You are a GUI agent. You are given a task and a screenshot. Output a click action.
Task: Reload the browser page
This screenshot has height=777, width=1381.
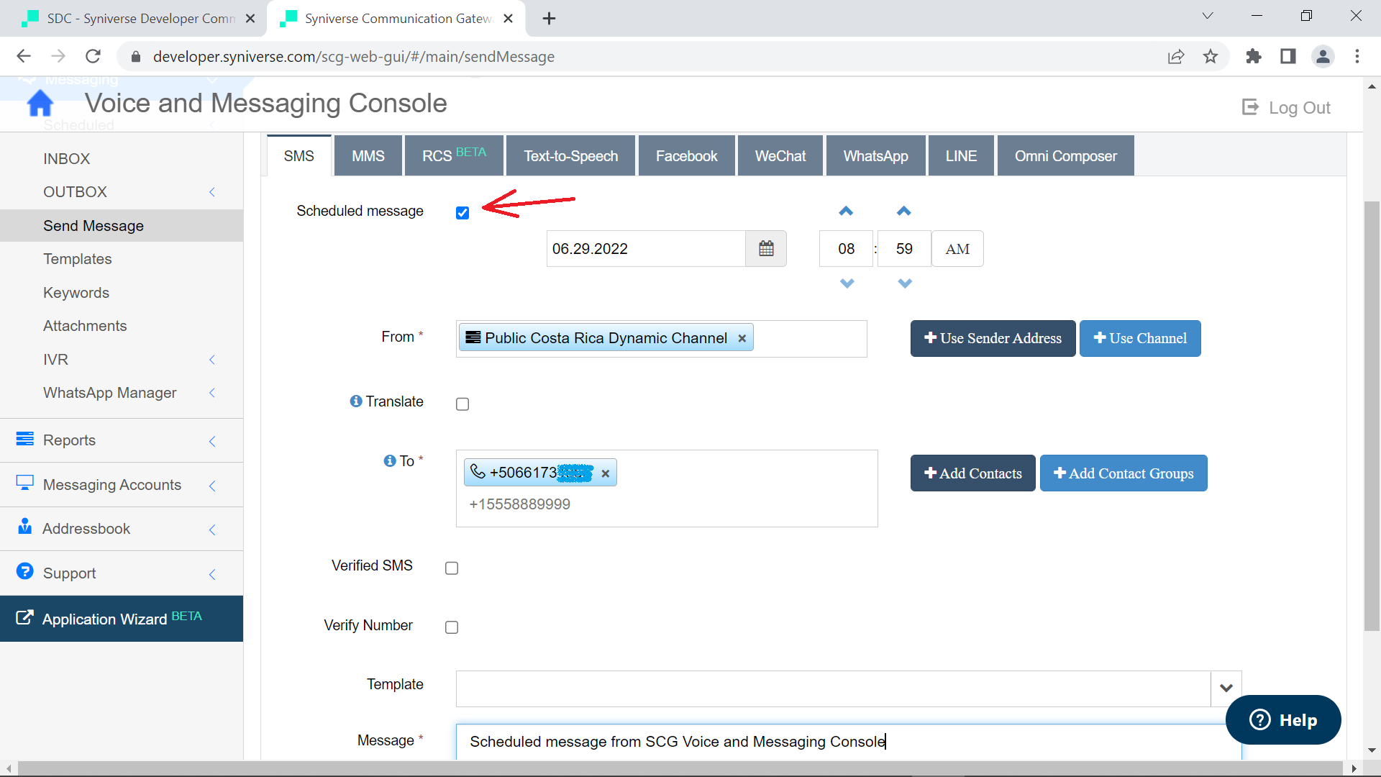[x=93, y=56]
